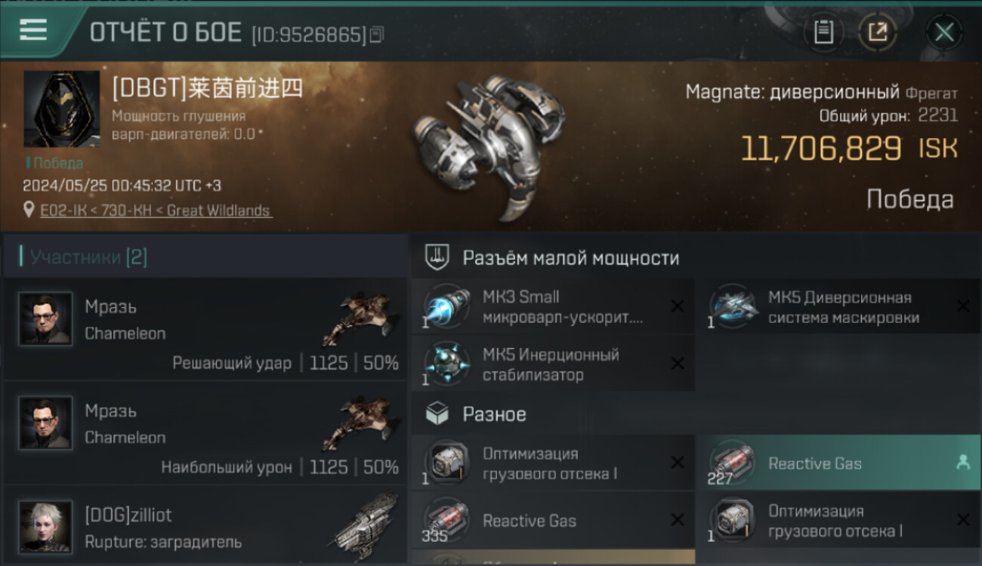Image resolution: width=982 pixels, height=566 pixels.
Task: Open the Участники [2] tab
Action: [88, 257]
